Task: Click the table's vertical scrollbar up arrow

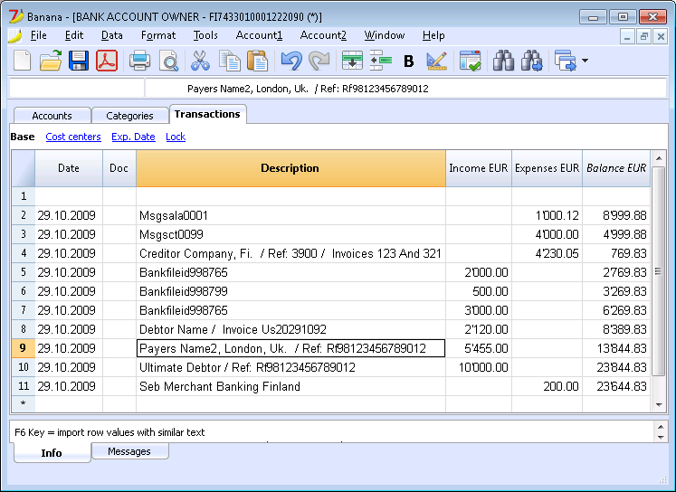Action: (659, 158)
